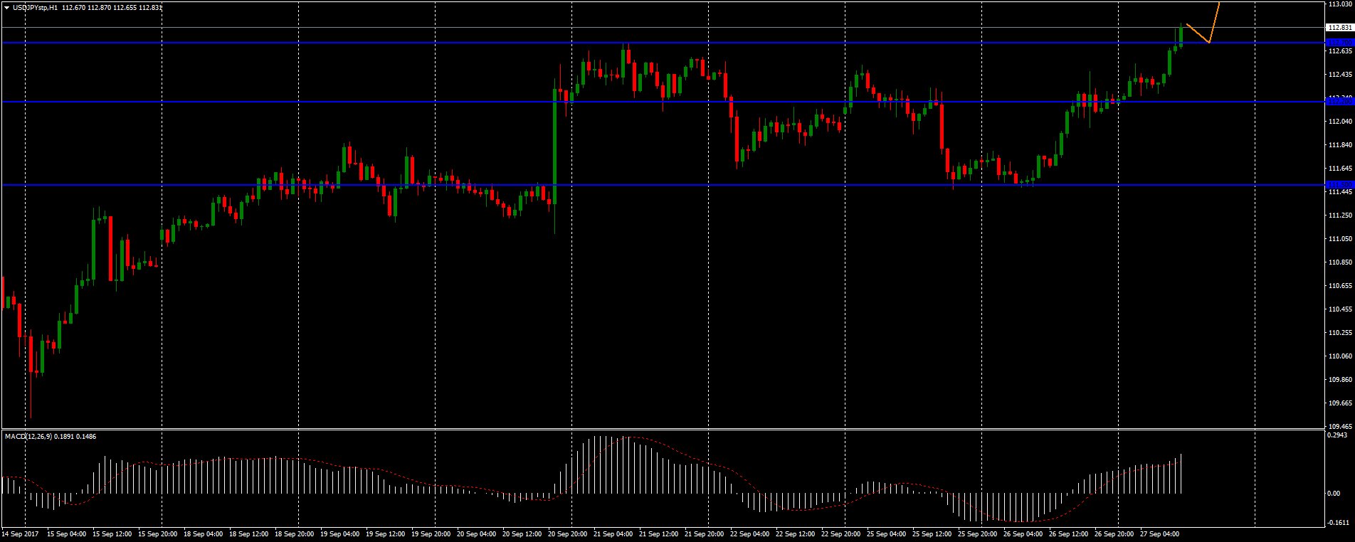1355x542 pixels.
Task: Click the 111.840 price scale label
Action: pos(1340,145)
